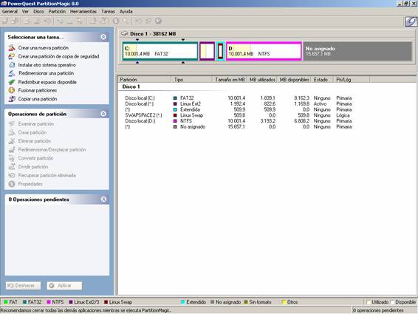Click the last round toolbar icon
418x314 pixels.
coord(158,21)
